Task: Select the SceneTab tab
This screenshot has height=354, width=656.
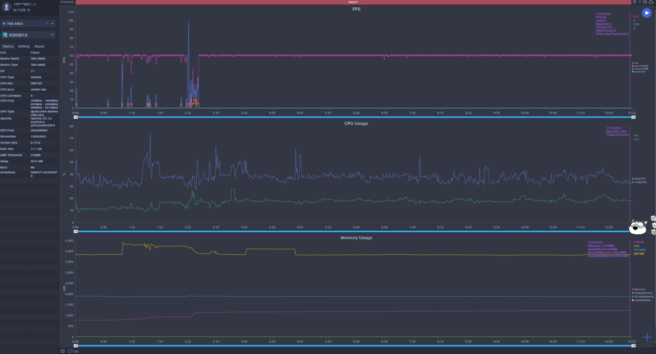Action: [67, 2]
